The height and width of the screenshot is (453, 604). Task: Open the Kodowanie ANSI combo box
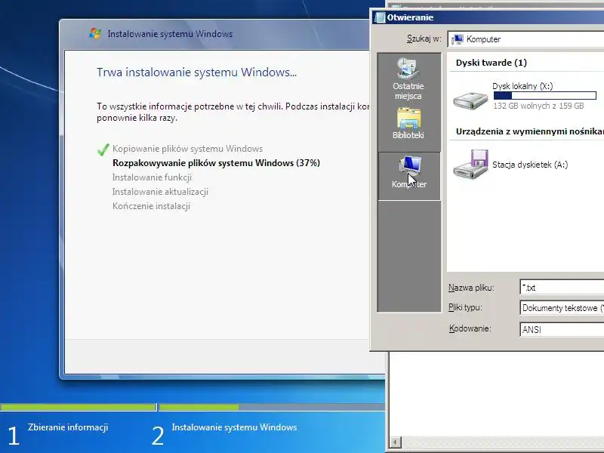point(562,329)
